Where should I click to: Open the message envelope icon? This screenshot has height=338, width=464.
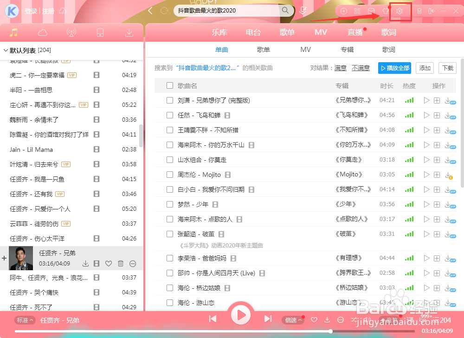coord(371,11)
